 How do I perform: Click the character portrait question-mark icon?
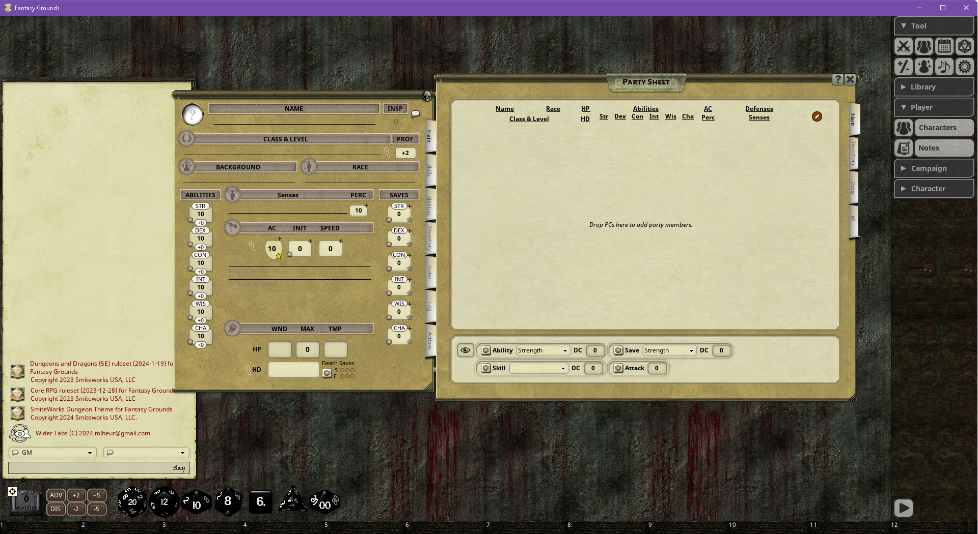click(x=193, y=115)
